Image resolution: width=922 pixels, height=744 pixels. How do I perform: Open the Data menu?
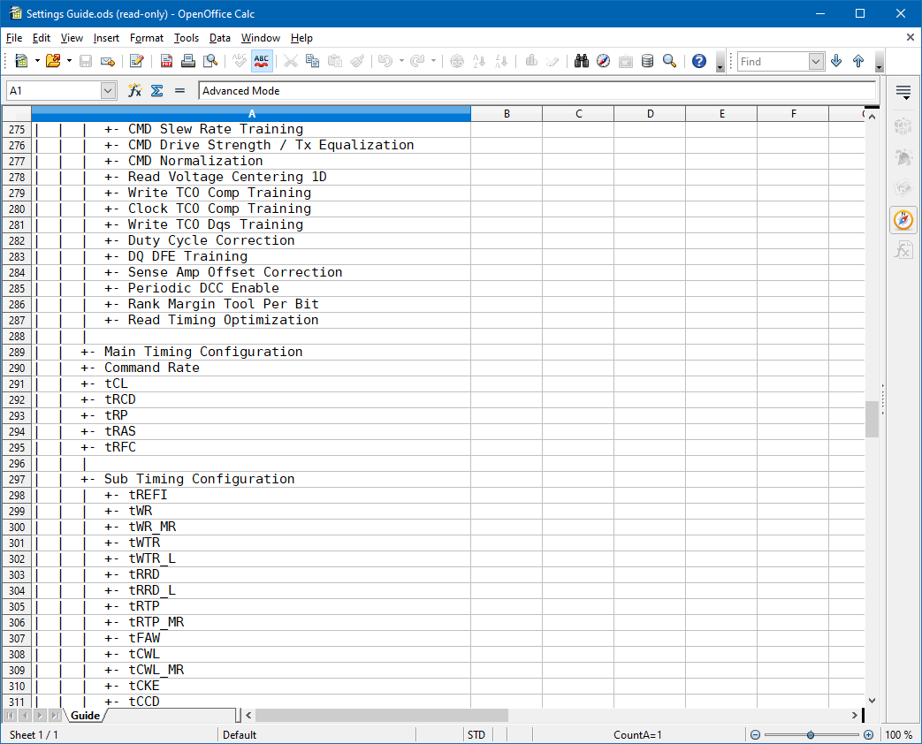click(x=220, y=38)
